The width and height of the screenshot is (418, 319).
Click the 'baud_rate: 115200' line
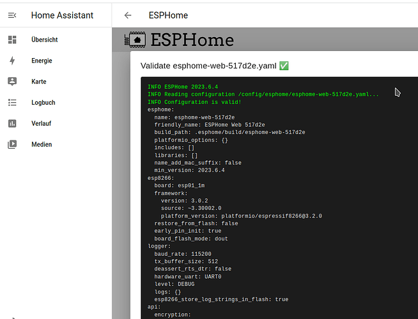[183, 254]
